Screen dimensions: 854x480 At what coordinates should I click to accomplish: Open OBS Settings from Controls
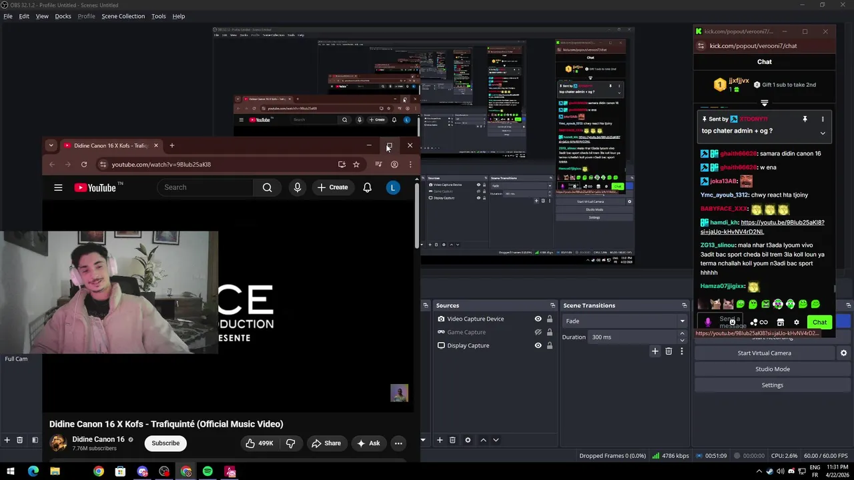pyautogui.click(x=773, y=385)
